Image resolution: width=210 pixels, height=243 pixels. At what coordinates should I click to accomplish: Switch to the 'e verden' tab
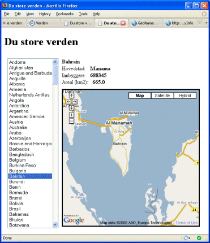(14, 23)
